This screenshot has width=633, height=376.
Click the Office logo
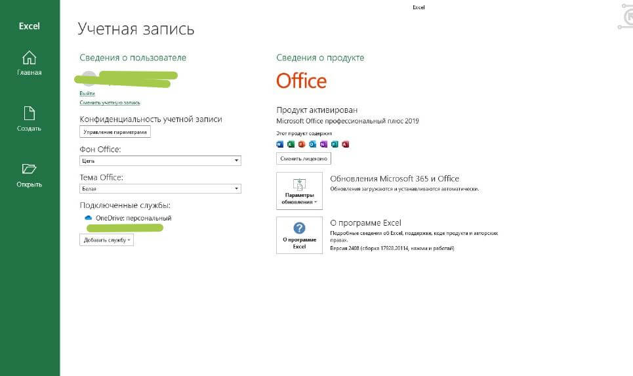click(x=301, y=81)
